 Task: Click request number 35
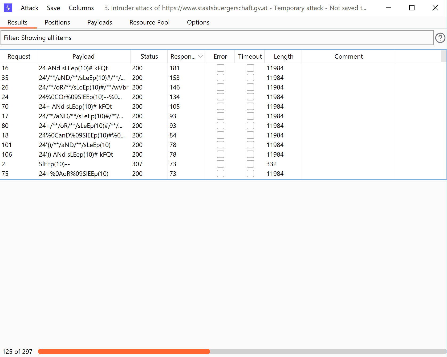[x=5, y=78]
